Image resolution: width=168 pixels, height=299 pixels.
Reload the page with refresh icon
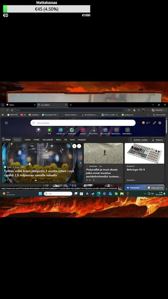click(7, 110)
